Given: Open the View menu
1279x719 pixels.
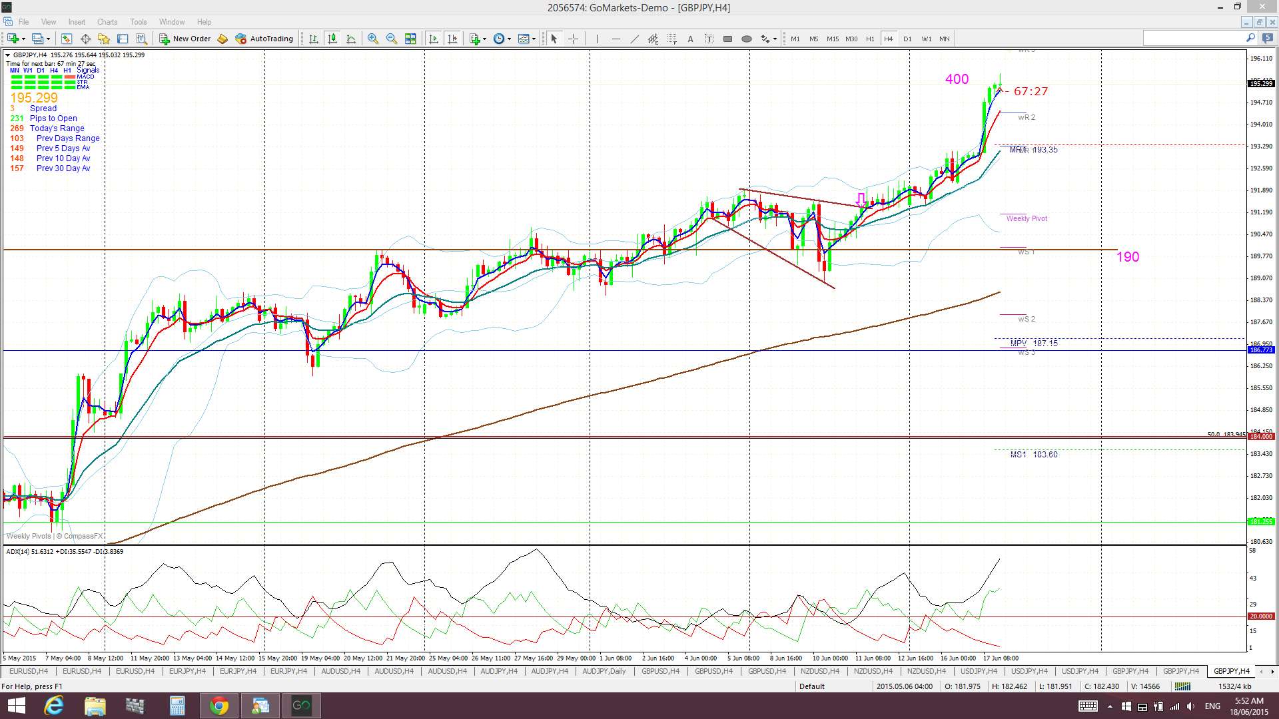Looking at the screenshot, I should click(49, 22).
